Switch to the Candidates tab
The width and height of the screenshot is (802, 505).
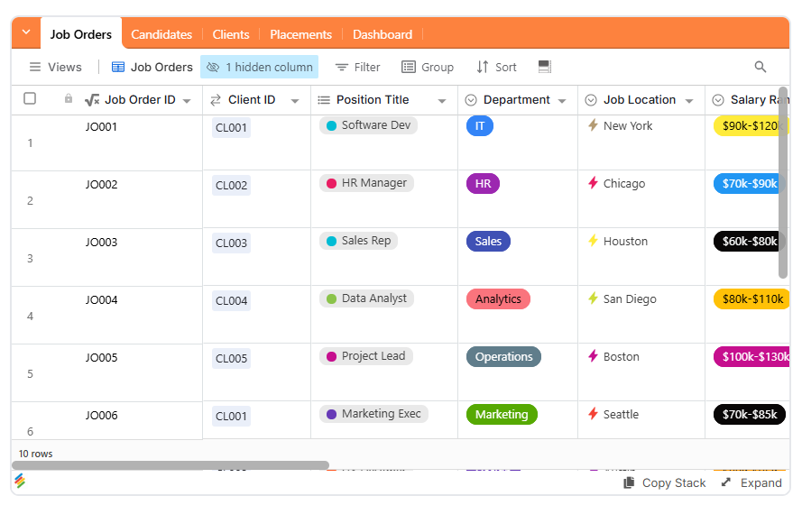[x=161, y=34]
